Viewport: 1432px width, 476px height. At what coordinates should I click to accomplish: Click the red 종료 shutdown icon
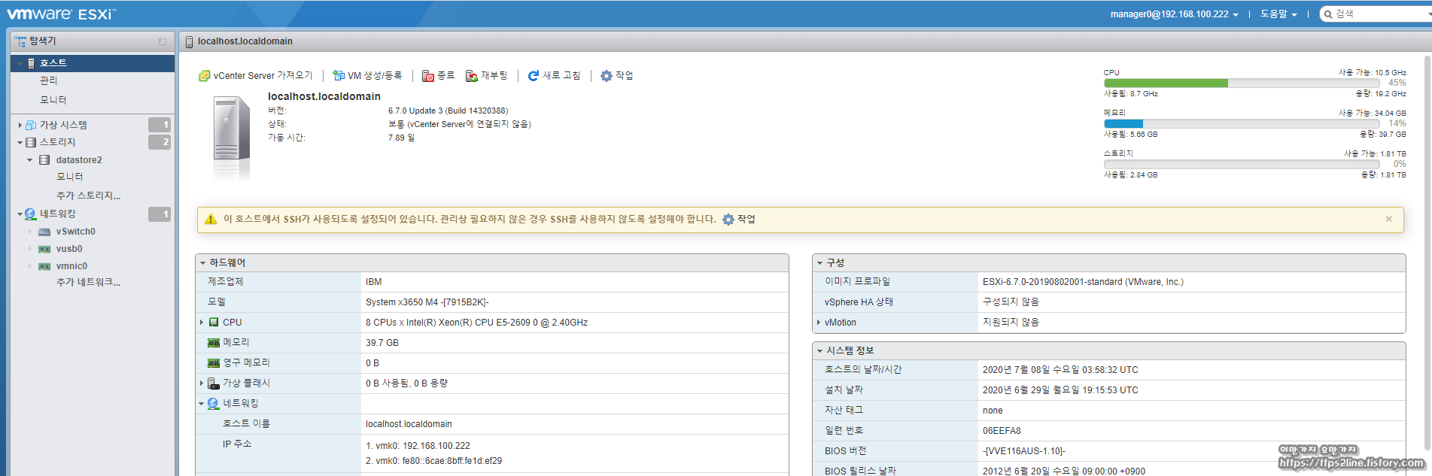(x=428, y=76)
